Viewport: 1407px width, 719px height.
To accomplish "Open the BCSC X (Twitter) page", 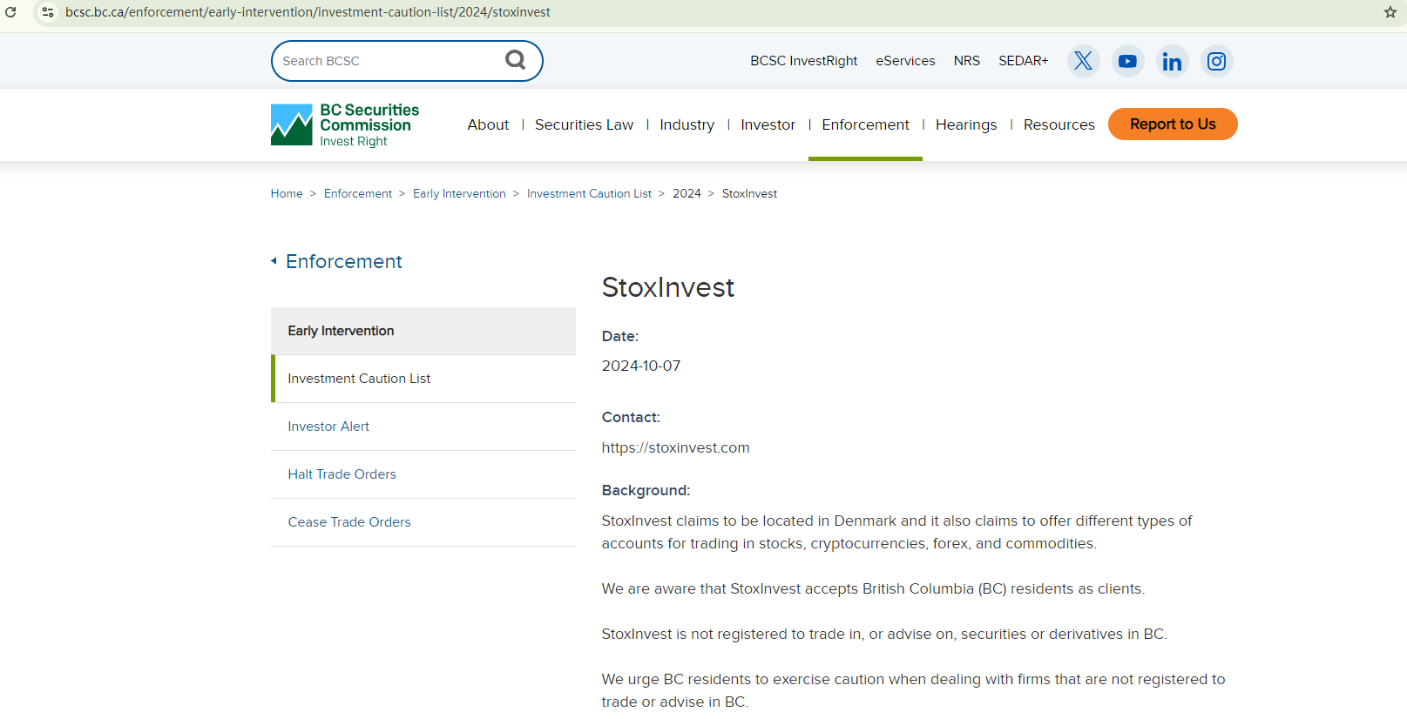I will click(1083, 61).
